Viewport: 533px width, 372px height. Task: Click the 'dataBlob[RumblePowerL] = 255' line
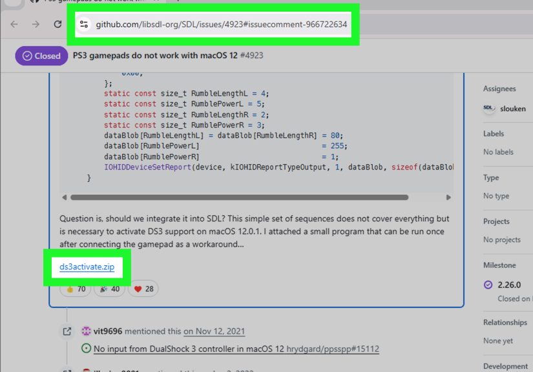click(225, 146)
